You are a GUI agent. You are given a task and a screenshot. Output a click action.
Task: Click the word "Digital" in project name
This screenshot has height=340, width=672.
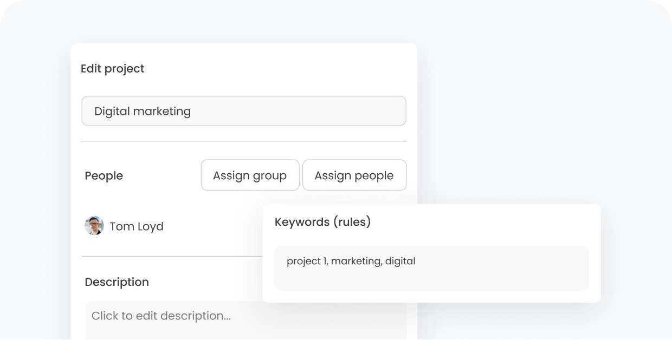click(x=112, y=111)
